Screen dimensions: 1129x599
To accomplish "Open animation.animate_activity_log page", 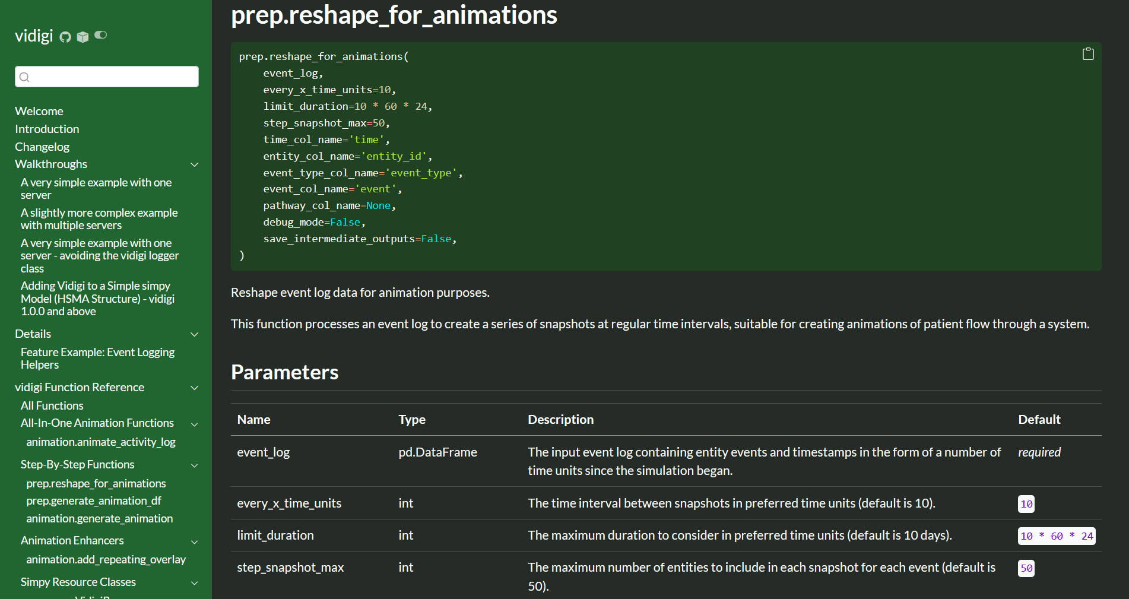I will tap(100, 442).
